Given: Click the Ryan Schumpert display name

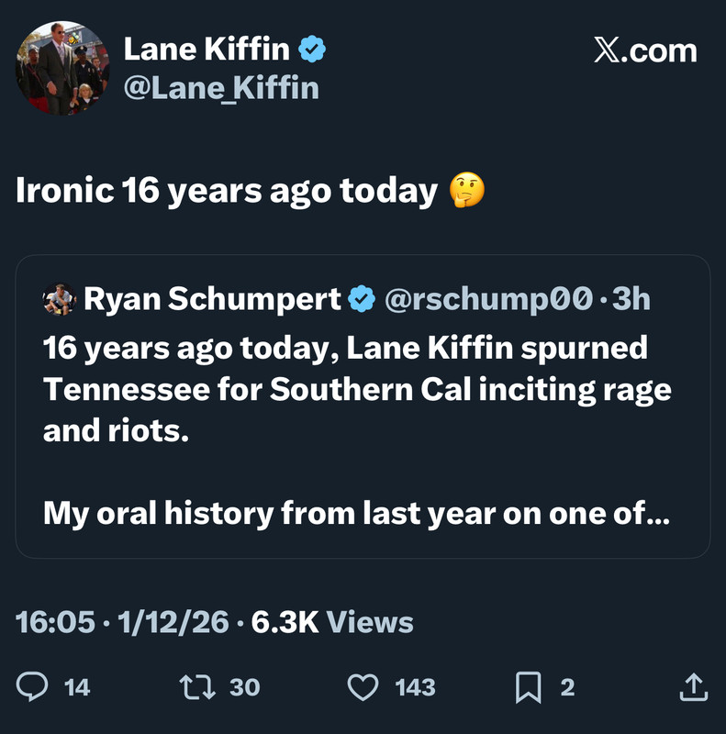Looking at the screenshot, I should (212, 298).
